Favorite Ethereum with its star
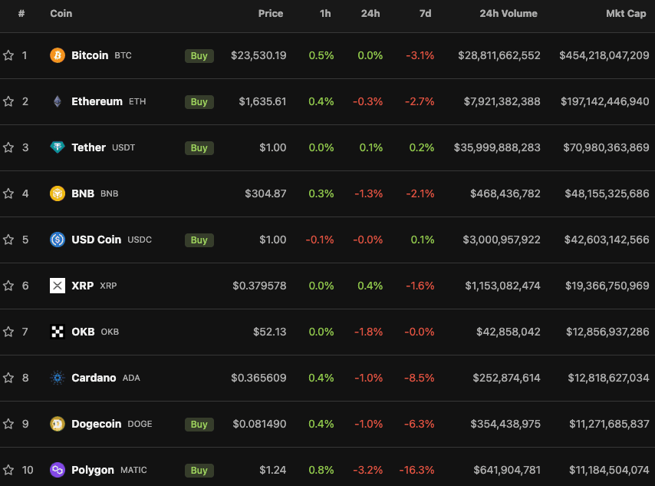655x486 pixels. (x=8, y=101)
